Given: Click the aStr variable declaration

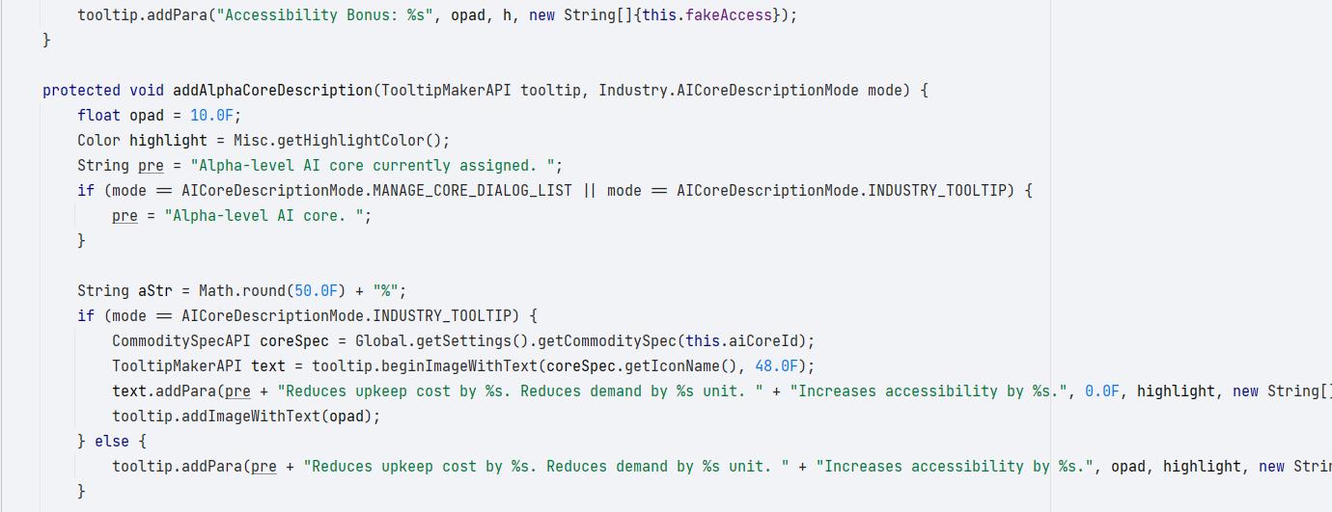Looking at the screenshot, I should tap(154, 291).
